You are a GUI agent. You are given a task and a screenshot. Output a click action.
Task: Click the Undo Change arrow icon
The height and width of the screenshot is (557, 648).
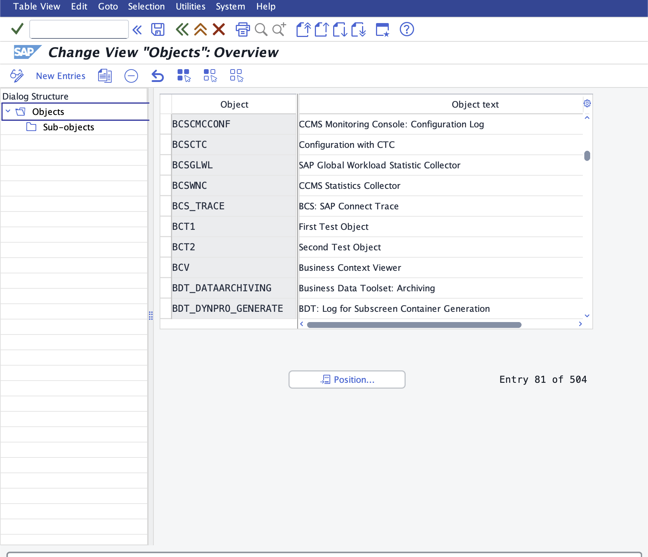coord(157,76)
